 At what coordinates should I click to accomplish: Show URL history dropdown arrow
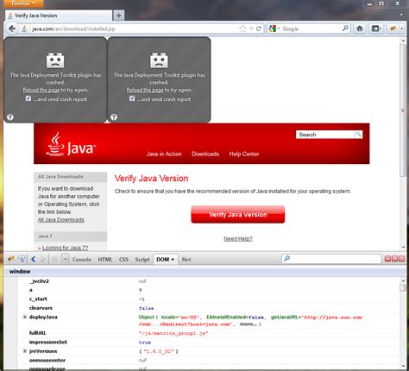251,28
